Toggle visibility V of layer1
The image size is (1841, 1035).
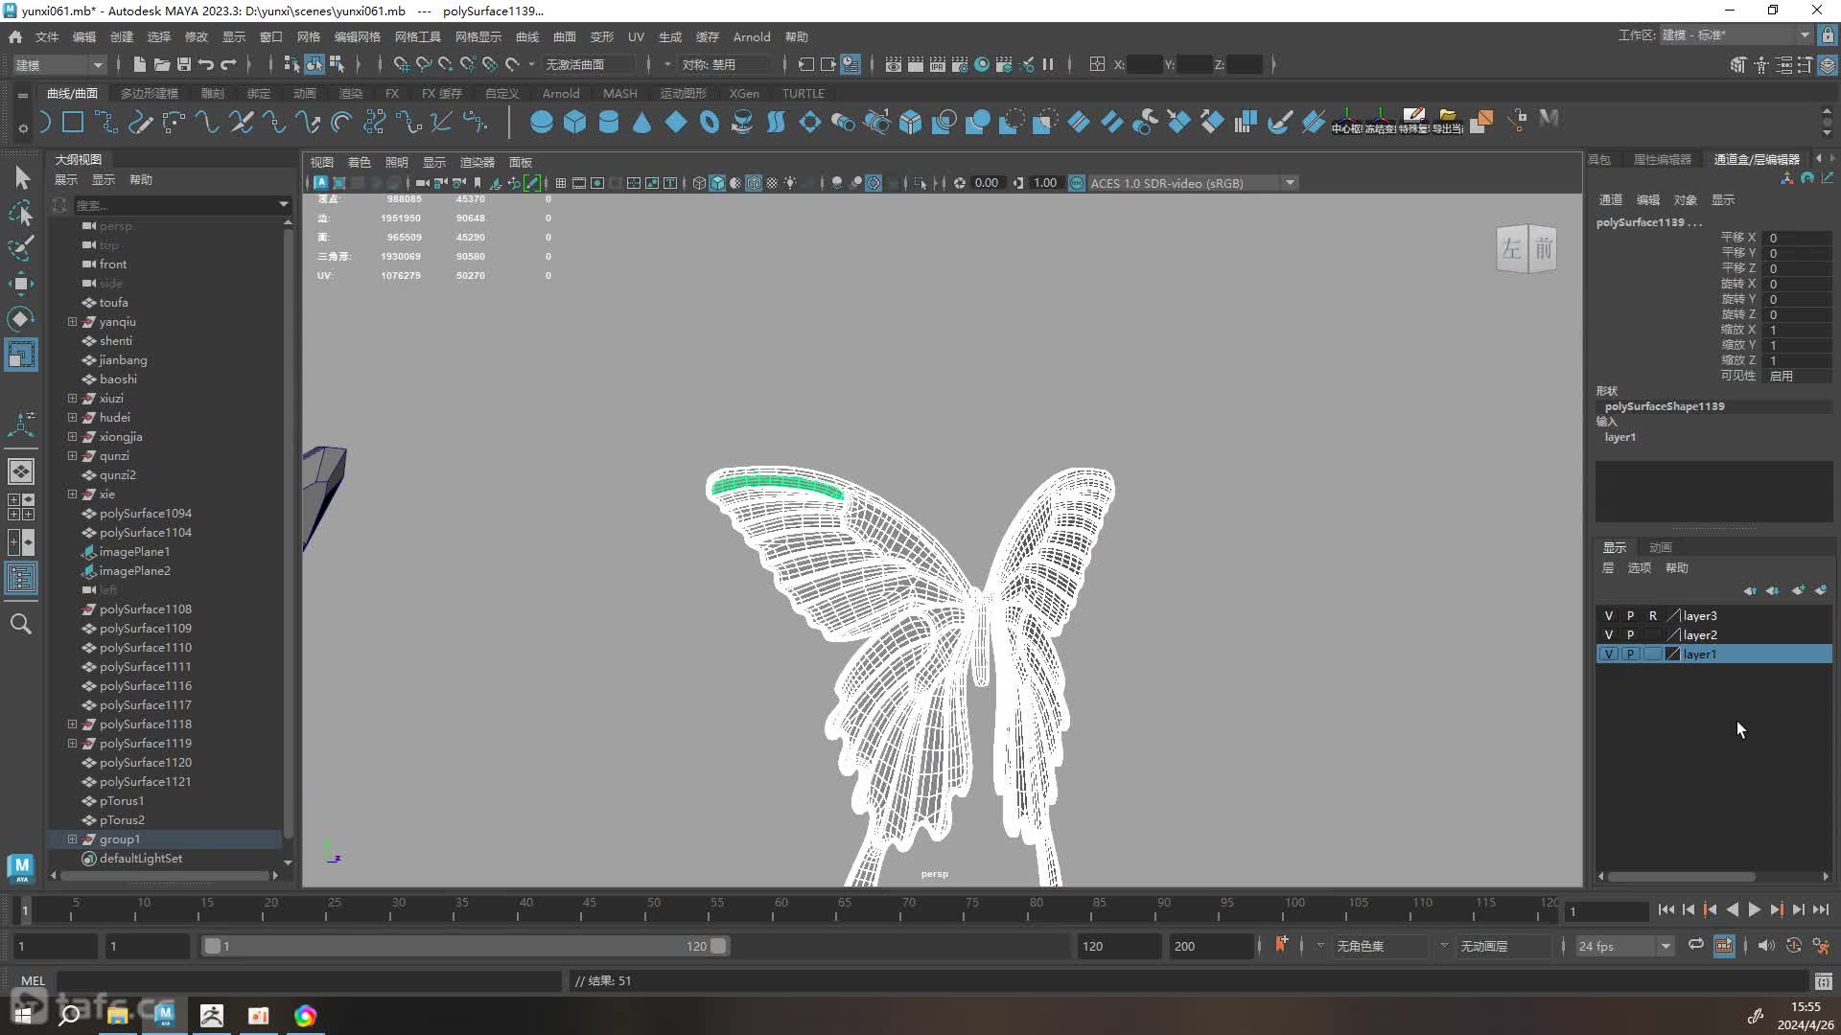[1609, 654]
